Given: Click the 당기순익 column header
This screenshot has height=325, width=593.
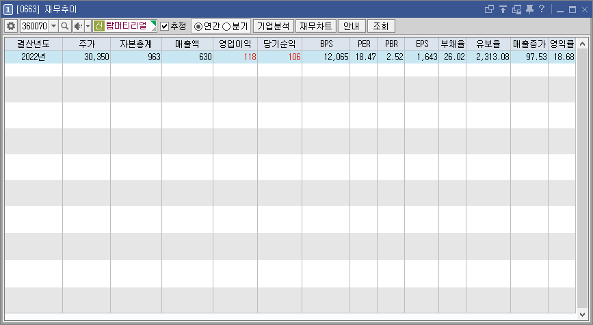Looking at the screenshot, I should (x=280, y=44).
